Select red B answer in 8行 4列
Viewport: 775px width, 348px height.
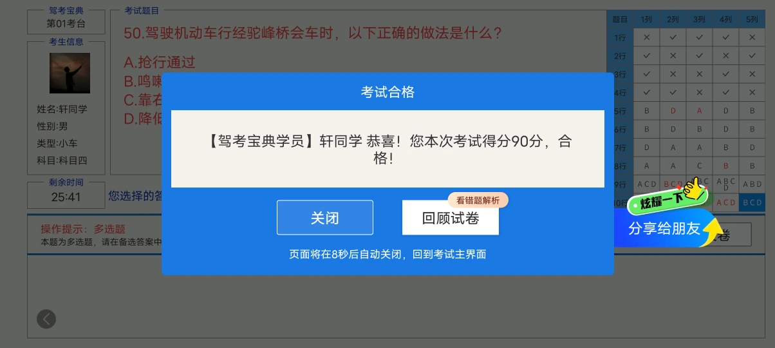tap(725, 166)
